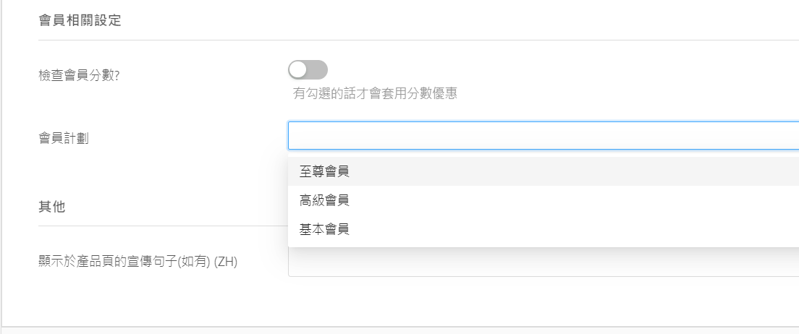
Task: Choose the 高級會員 option
Action: [x=324, y=200]
